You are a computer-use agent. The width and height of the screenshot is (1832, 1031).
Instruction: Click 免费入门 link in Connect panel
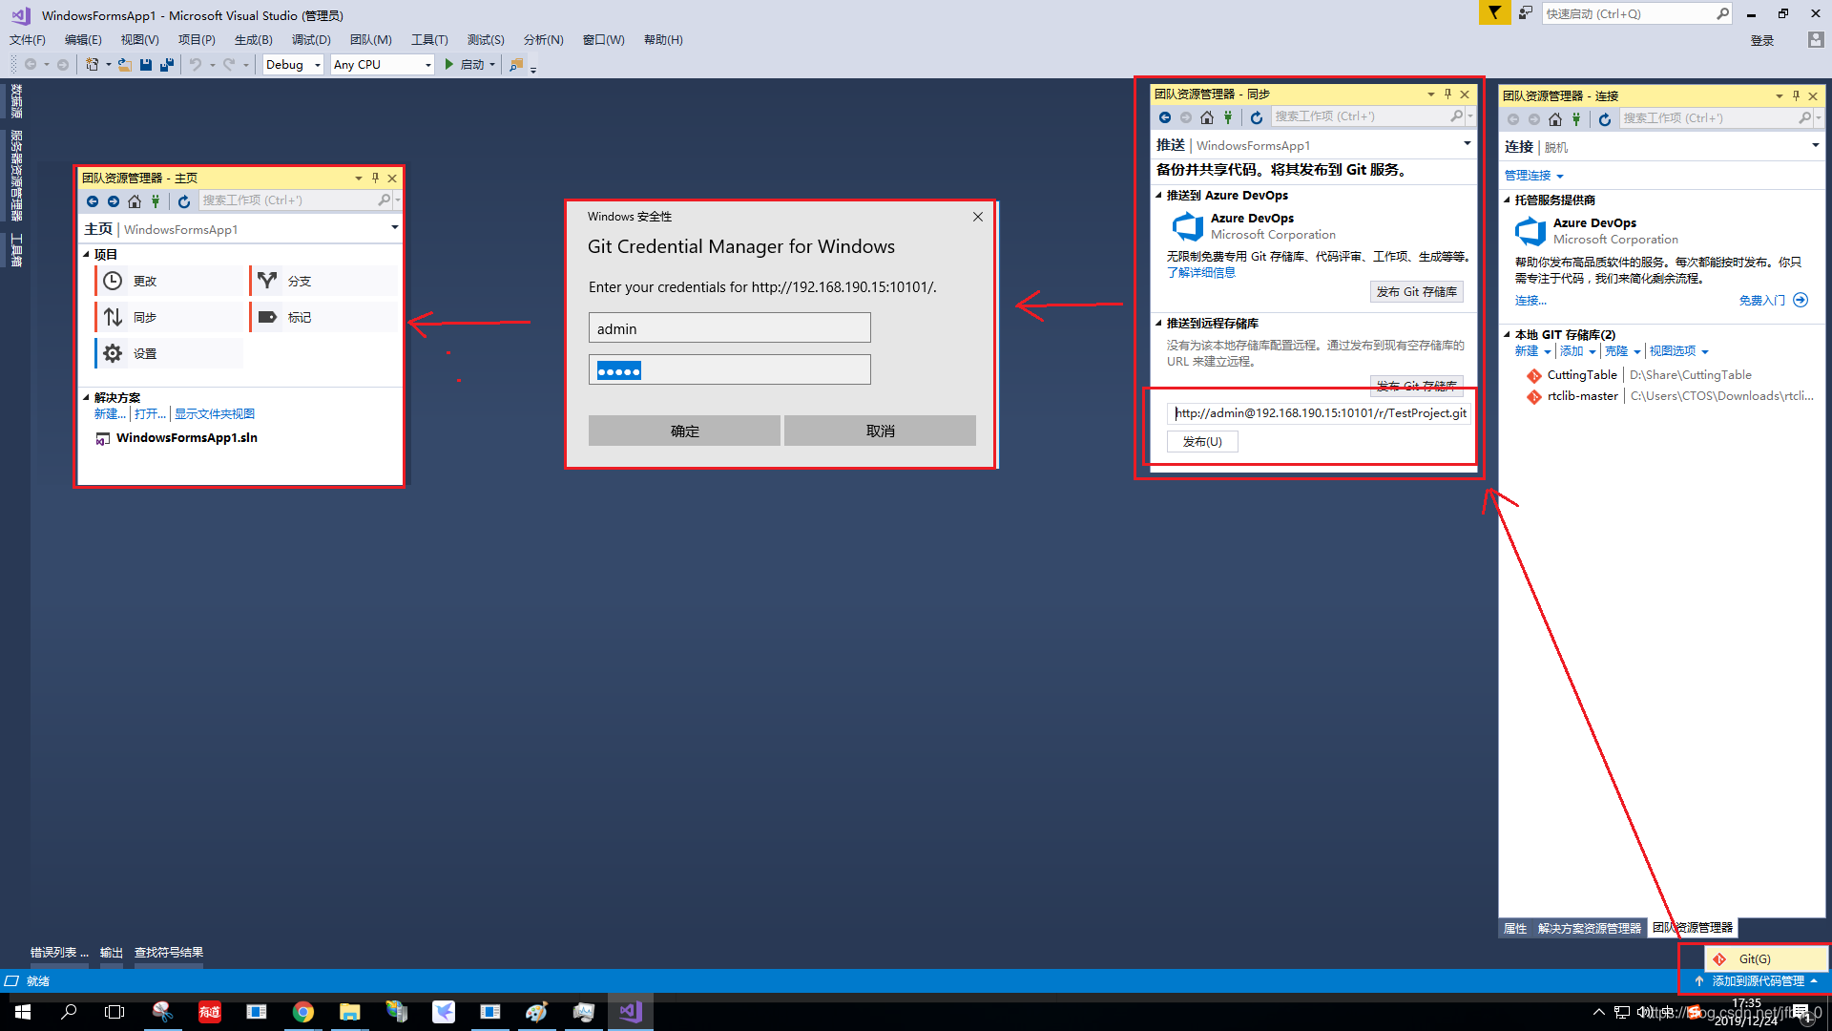point(1773,301)
